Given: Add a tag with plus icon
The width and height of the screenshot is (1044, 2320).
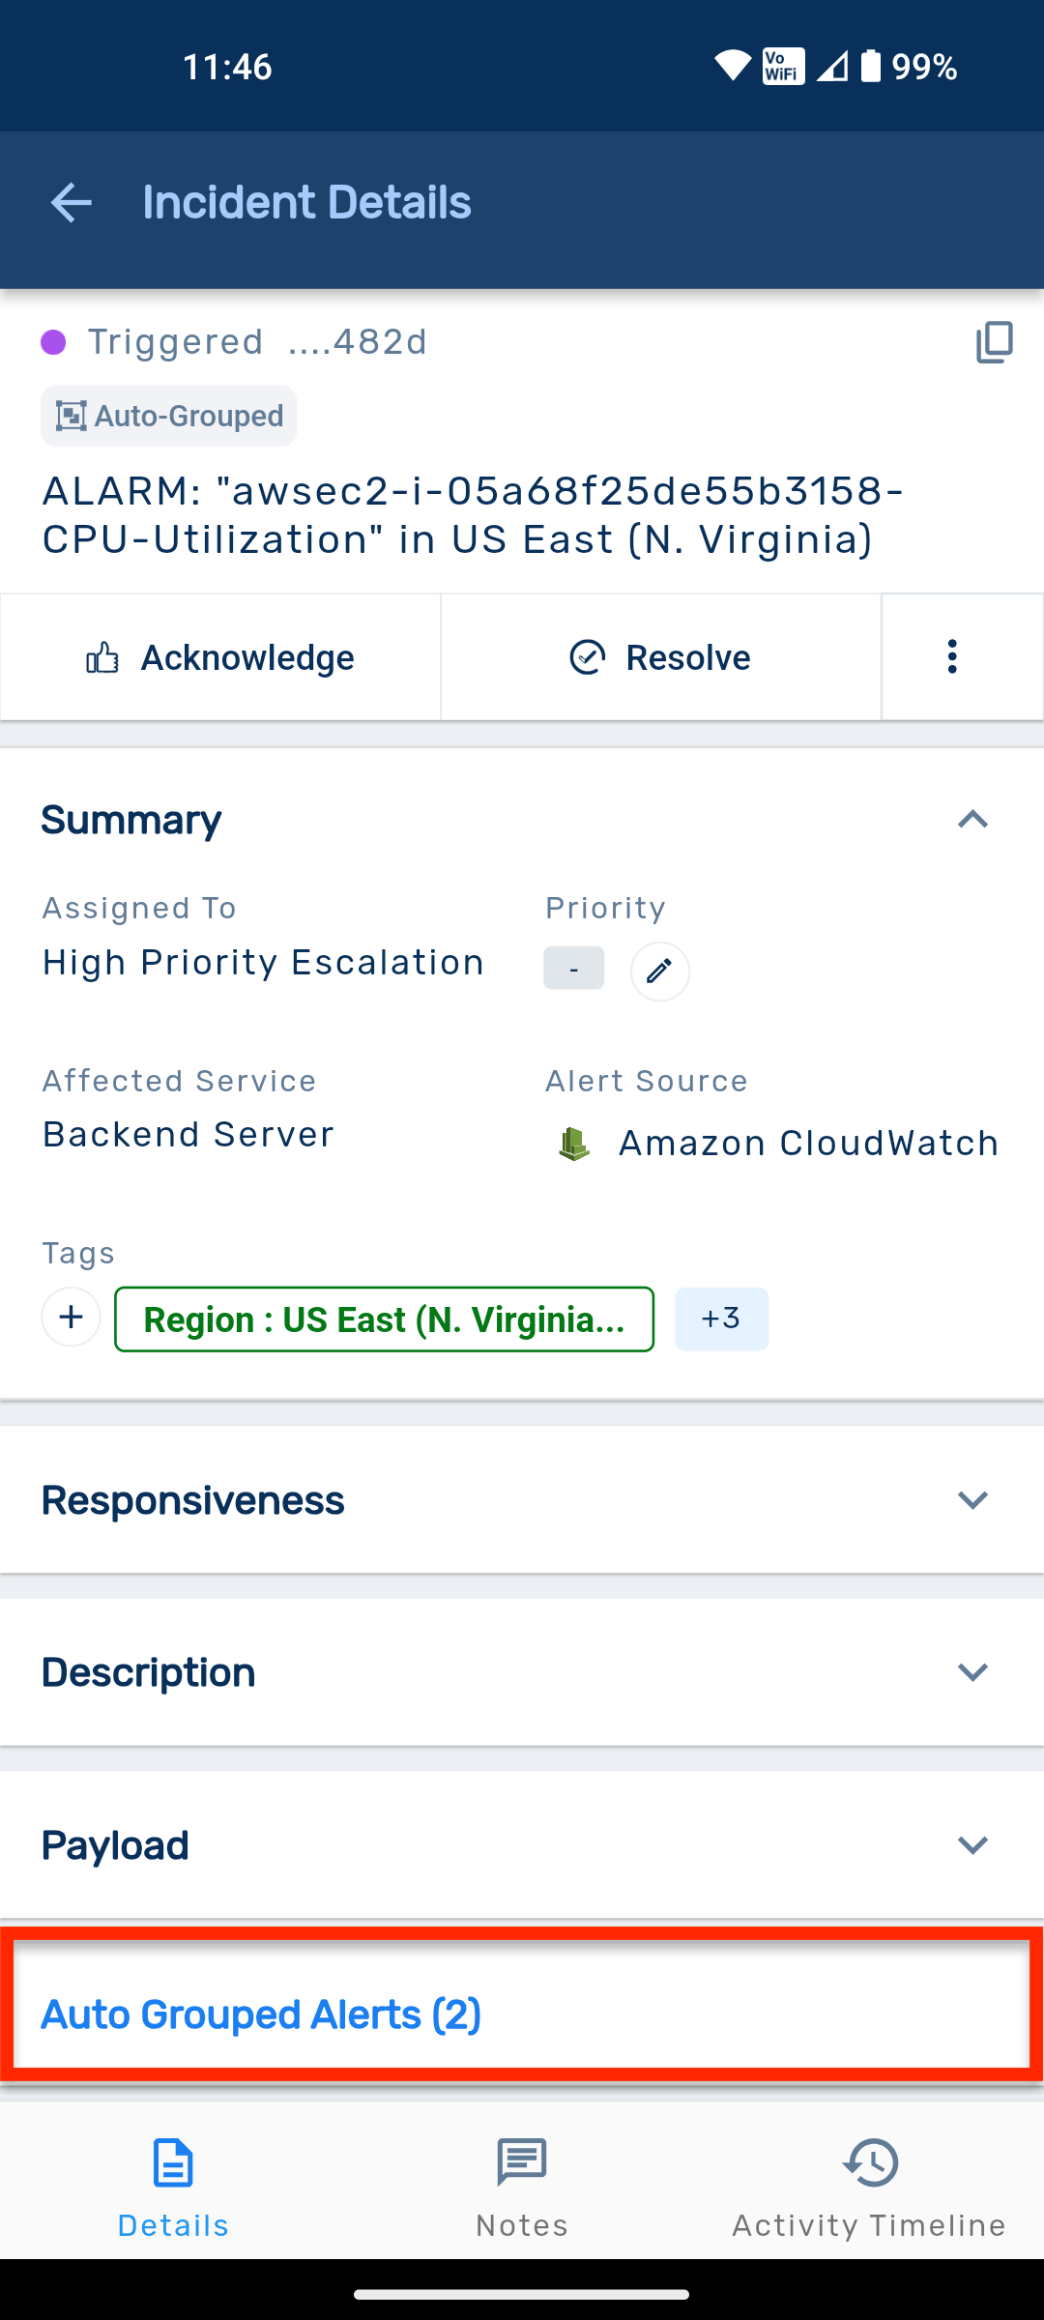Looking at the screenshot, I should (x=71, y=1318).
